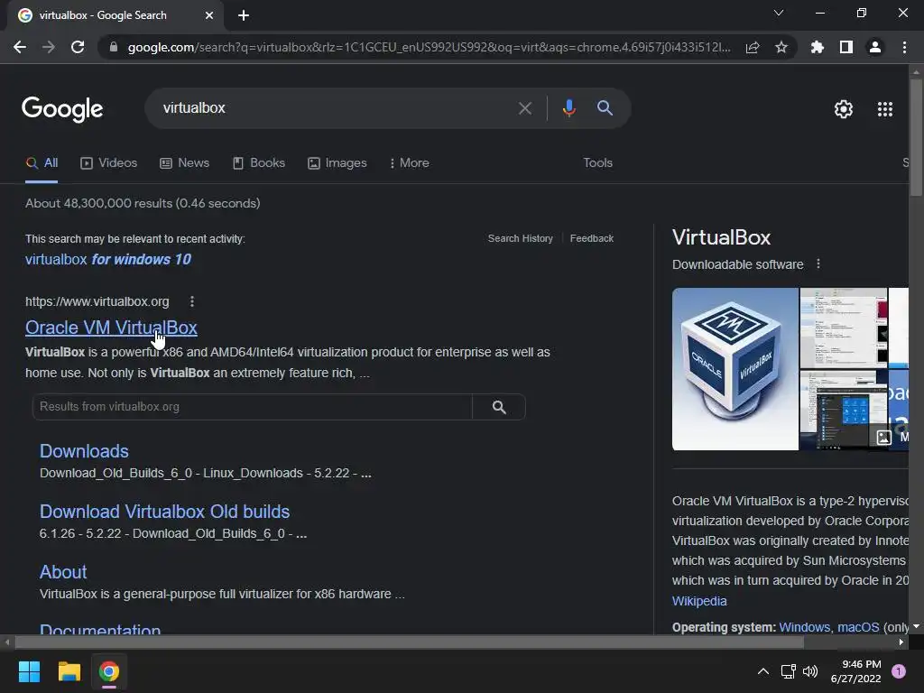Clear the search box with the X

pos(524,108)
